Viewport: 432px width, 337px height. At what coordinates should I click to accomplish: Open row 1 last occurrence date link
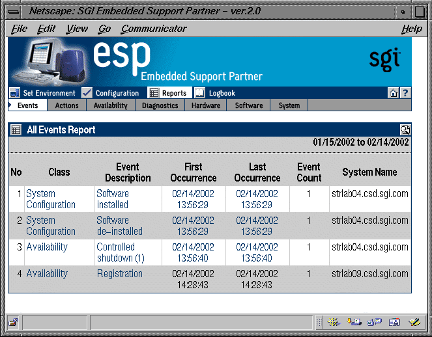[x=257, y=199]
